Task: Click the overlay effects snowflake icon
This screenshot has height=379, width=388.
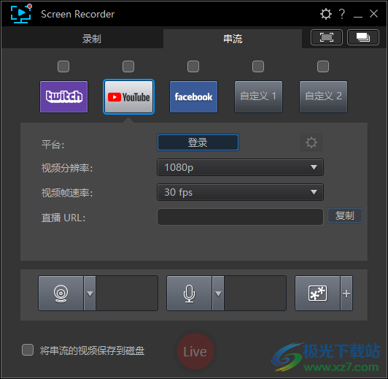Action: click(x=317, y=294)
